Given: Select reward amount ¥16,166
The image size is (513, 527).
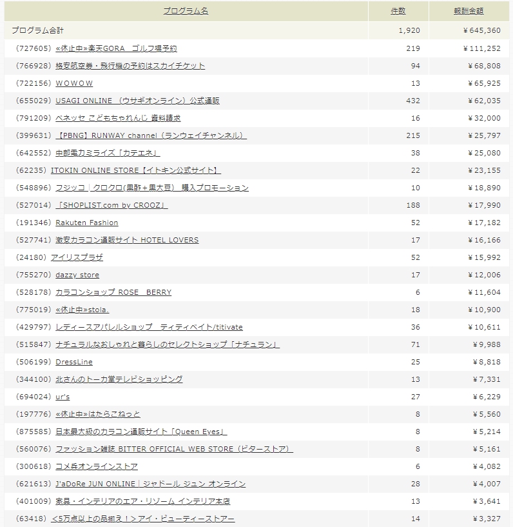Looking at the screenshot, I should [x=485, y=241].
